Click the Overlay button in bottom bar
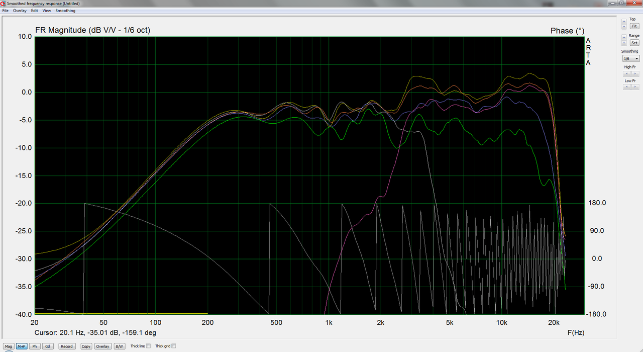The image size is (643, 352). coord(103,346)
